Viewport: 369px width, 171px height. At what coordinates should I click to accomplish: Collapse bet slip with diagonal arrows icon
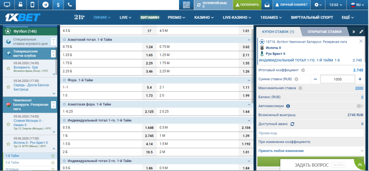(x=362, y=32)
